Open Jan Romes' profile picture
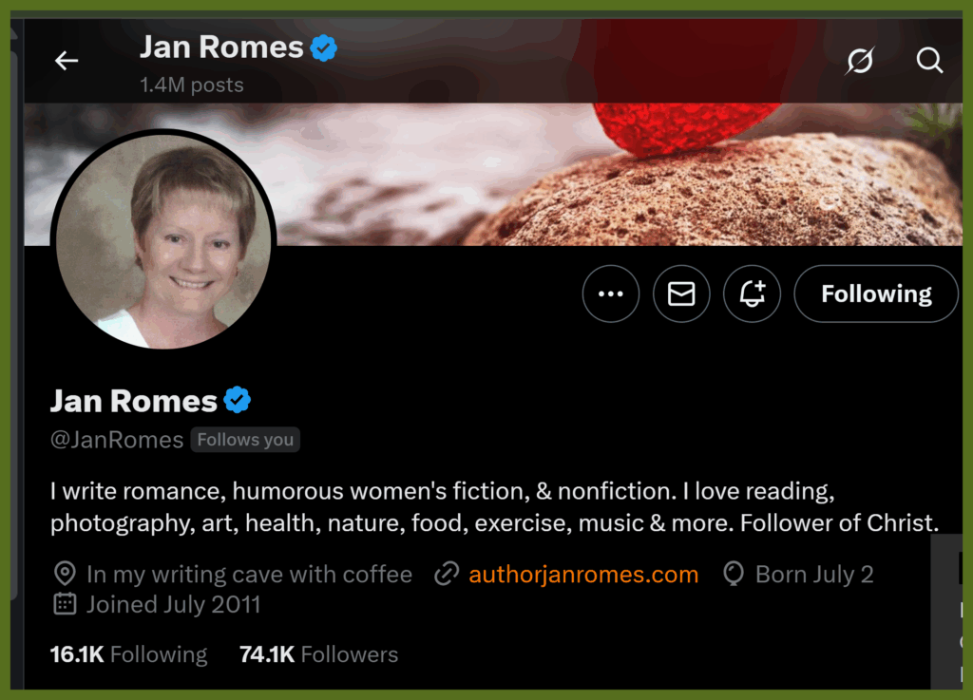Screen dimensions: 973x700 [163, 240]
